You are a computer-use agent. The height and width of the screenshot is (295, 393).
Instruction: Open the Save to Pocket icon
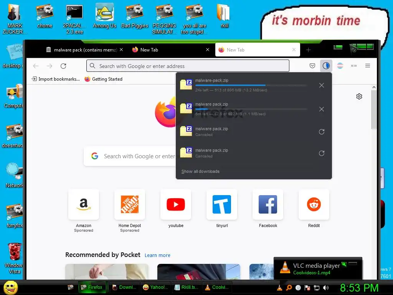click(312, 66)
